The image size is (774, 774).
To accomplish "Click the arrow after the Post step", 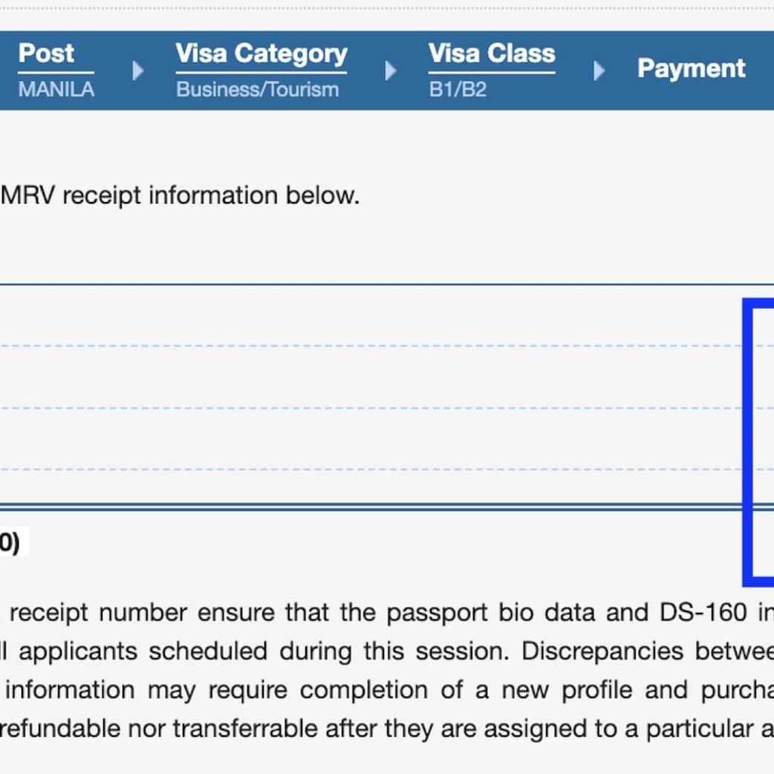I will click(137, 71).
